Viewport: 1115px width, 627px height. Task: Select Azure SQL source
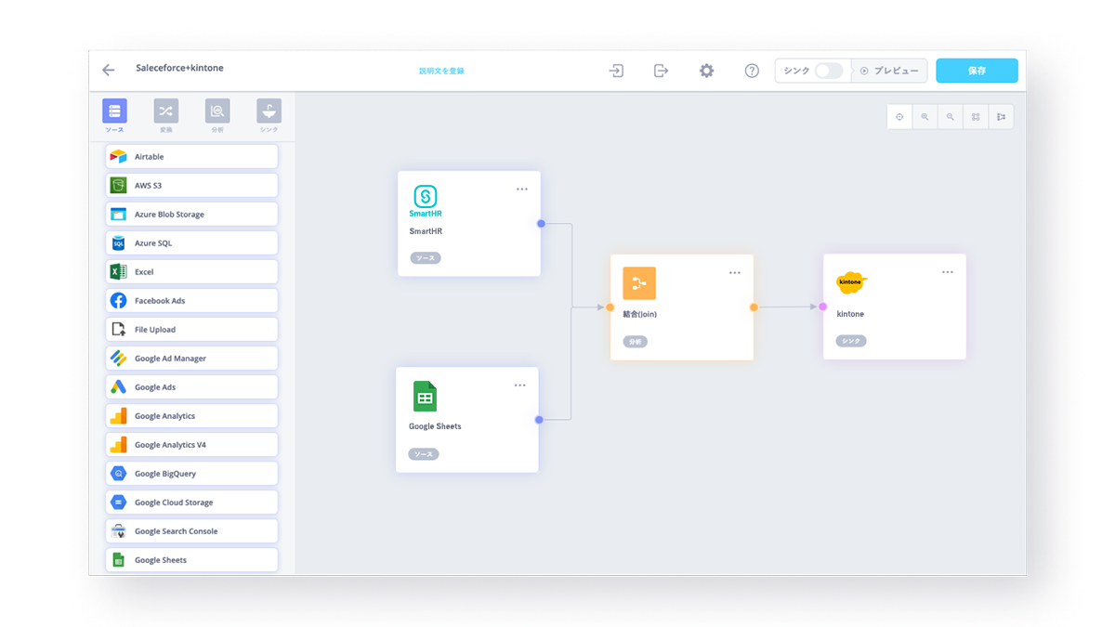coord(191,242)
